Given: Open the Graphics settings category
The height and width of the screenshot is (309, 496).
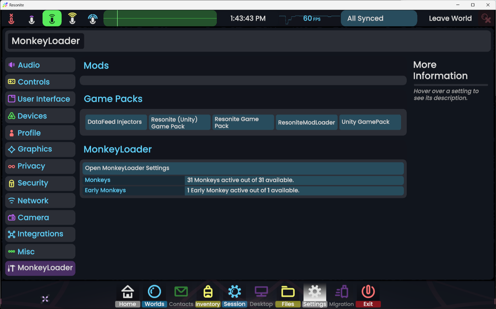Looking at the screenshot, I should tap(40, 150).
